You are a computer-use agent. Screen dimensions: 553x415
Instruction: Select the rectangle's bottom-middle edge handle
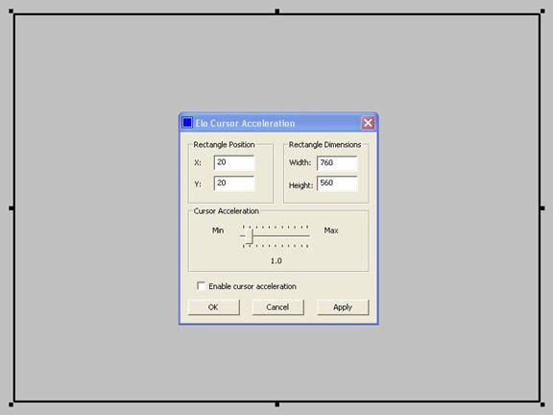[x=277, y=404]
